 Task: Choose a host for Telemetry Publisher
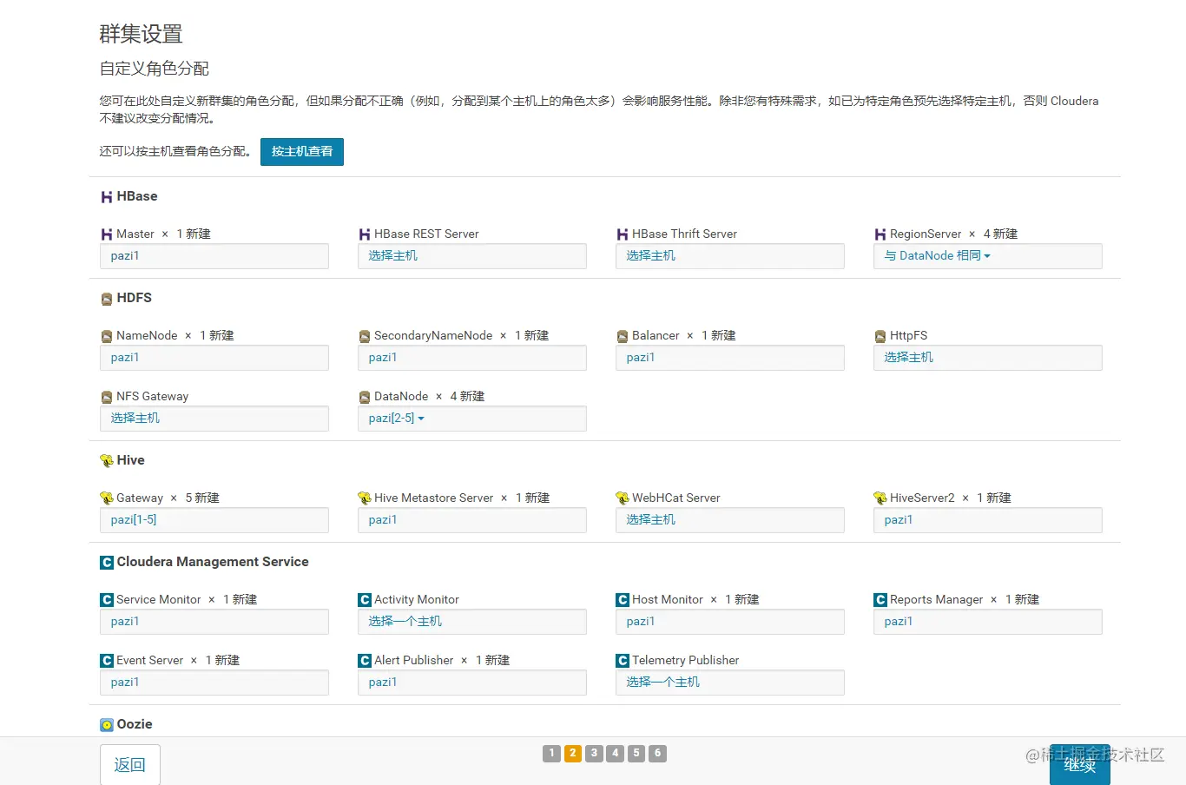point(730,683)
